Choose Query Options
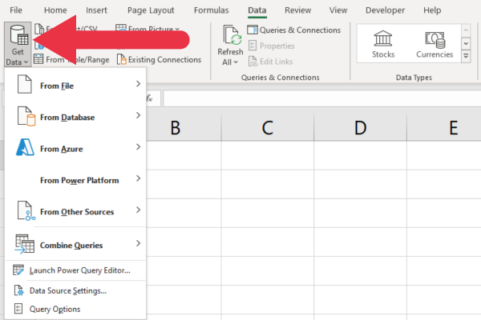This screenshot has height=320, width=481. click(x=75, y=309)
